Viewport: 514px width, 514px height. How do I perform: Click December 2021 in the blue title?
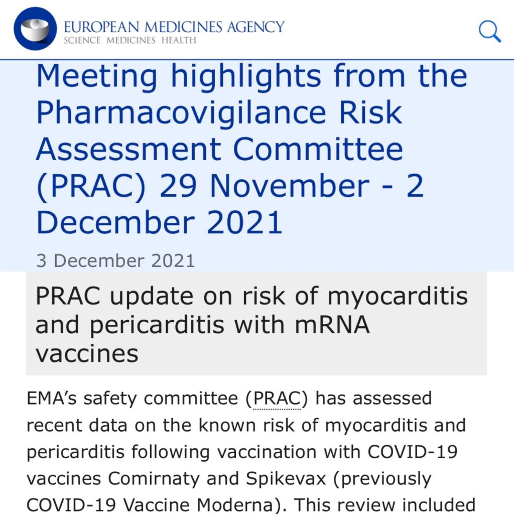pos(159,223)
